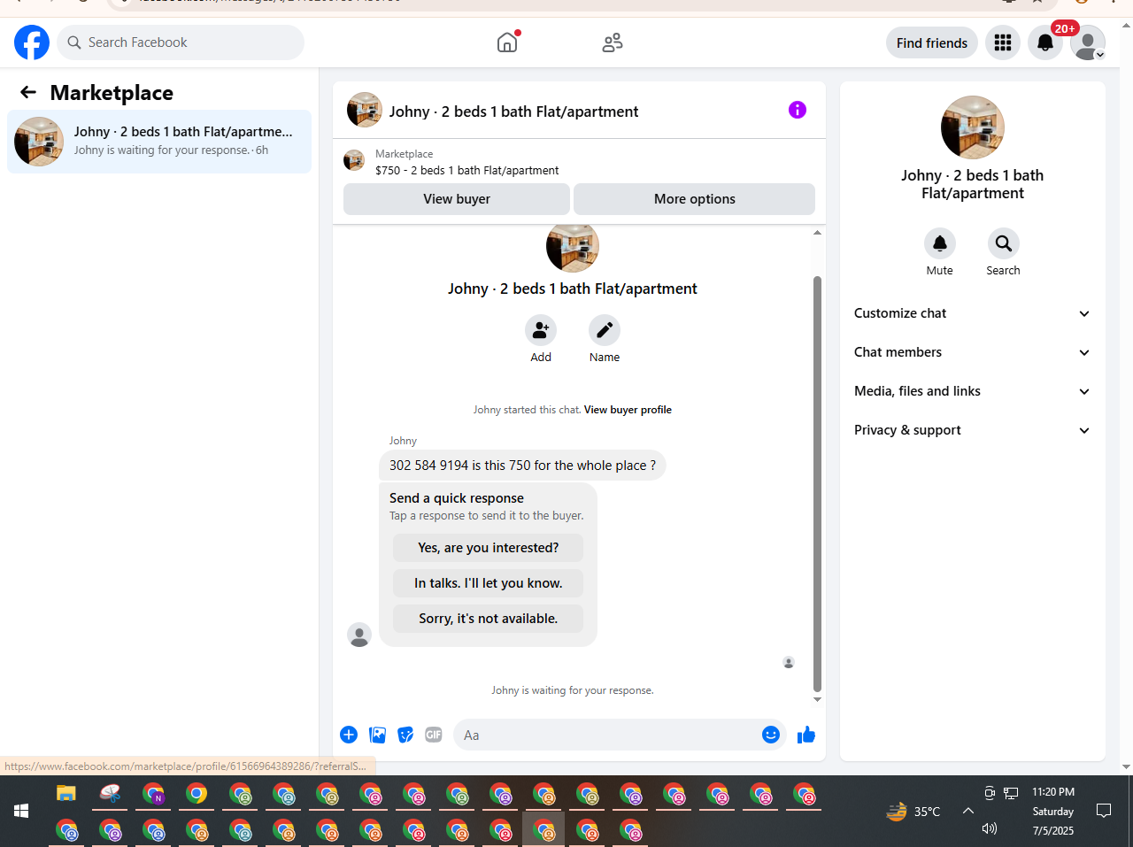
Task: Open weather widget showing 35°C
Action: click(x=913, y=811)
